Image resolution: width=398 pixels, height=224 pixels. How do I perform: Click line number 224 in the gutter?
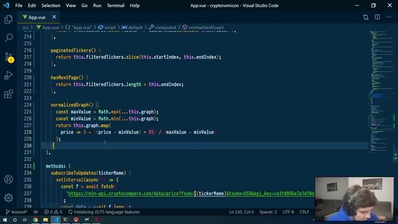tap(27, 105)
